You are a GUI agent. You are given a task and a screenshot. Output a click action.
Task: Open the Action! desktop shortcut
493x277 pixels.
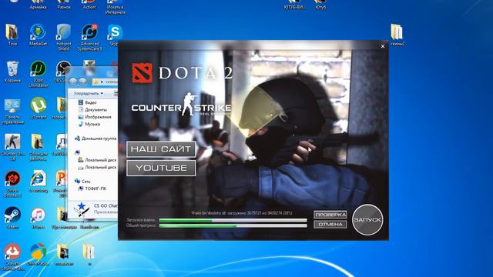pos(89,5)
